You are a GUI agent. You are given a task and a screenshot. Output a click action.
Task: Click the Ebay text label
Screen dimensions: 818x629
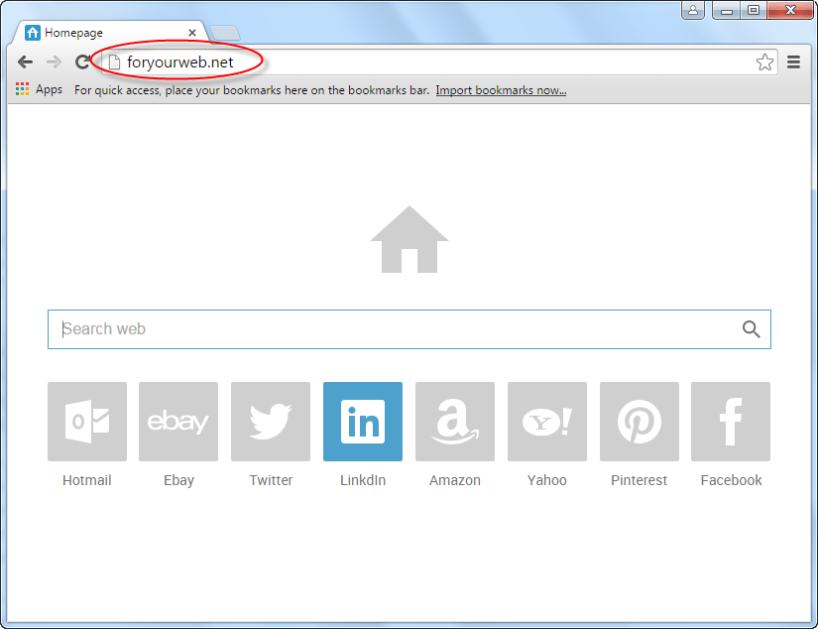[178, 480]
